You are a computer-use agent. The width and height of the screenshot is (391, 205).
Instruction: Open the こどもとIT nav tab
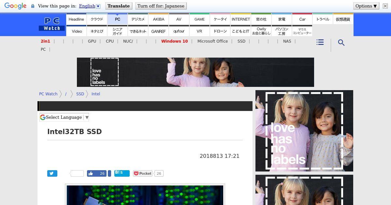241,31
